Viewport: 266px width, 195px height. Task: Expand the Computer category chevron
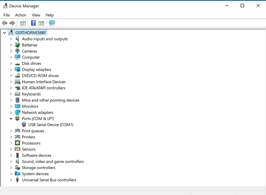point(11,57)
